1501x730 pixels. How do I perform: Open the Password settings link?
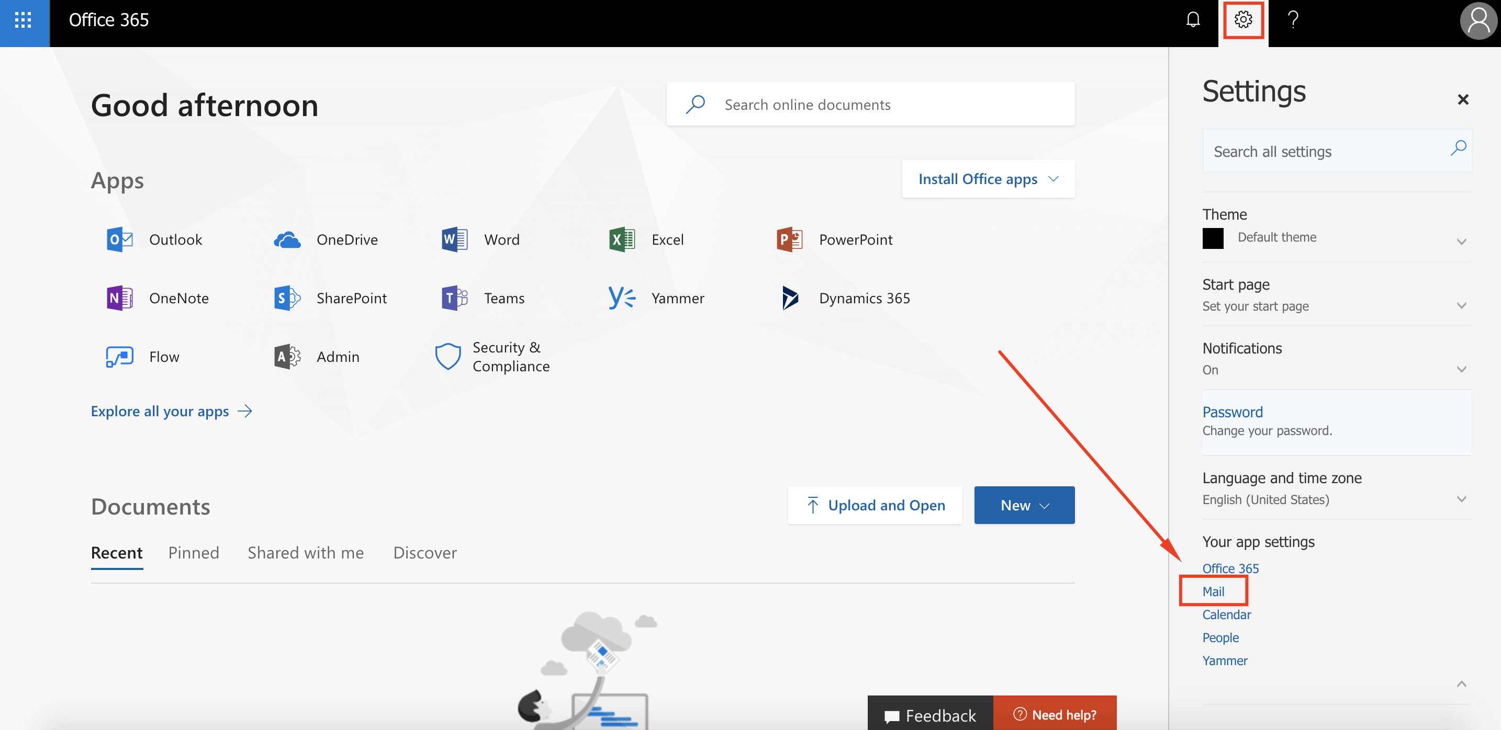tap(1233, 412)
